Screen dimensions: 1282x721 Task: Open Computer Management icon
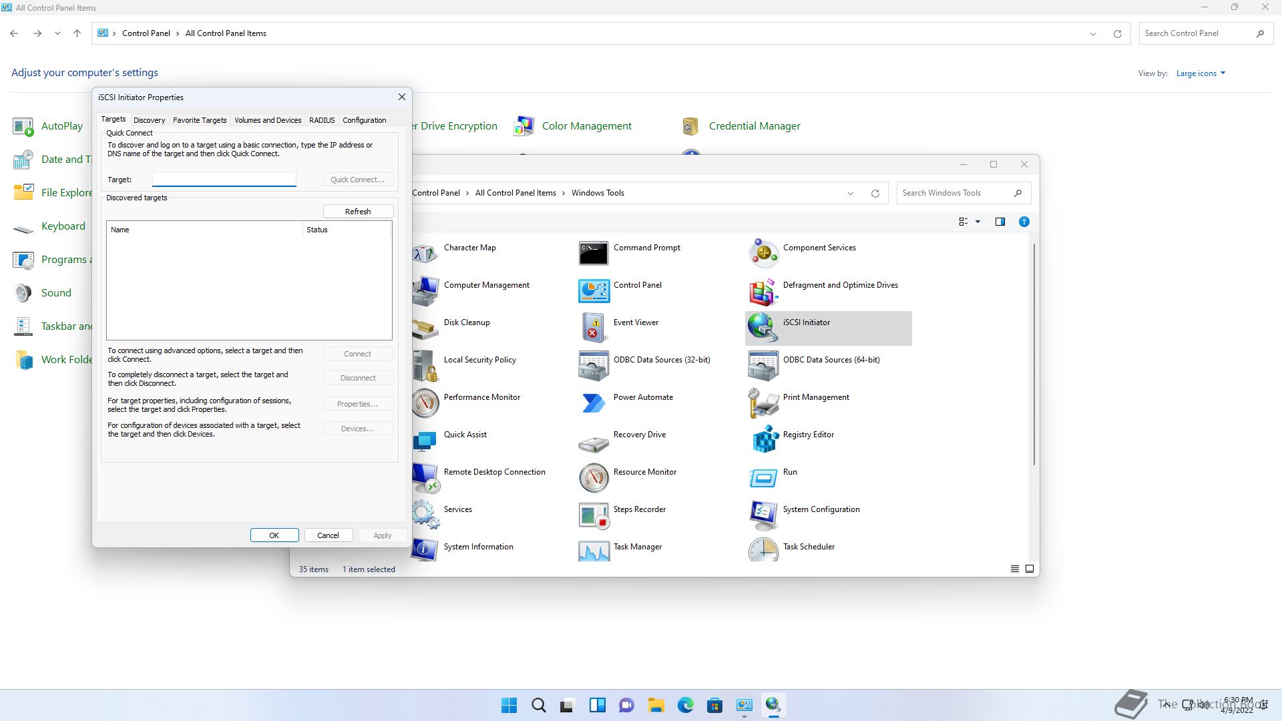pyautogui.click(x=425, y=290)
